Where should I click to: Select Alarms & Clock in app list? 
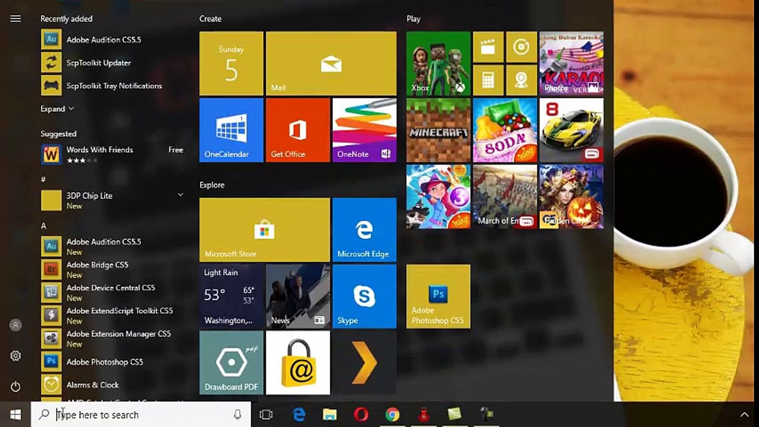92,385
